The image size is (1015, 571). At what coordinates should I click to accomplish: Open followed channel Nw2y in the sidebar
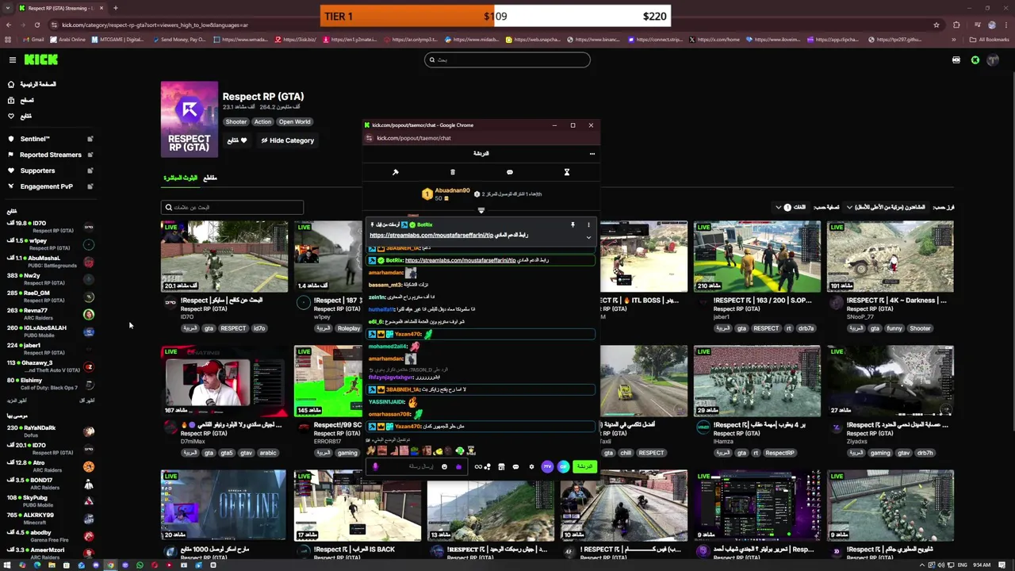click(51, 279)
